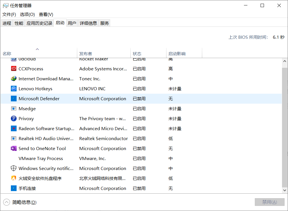This screenshot has height=211, width=288.
Task: Open the 查看(V) menu
Action: coord(46,15)
